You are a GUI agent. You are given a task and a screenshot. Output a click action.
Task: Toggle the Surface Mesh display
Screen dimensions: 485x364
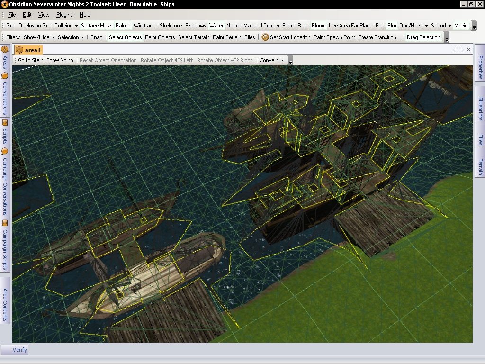pos(97,26)
